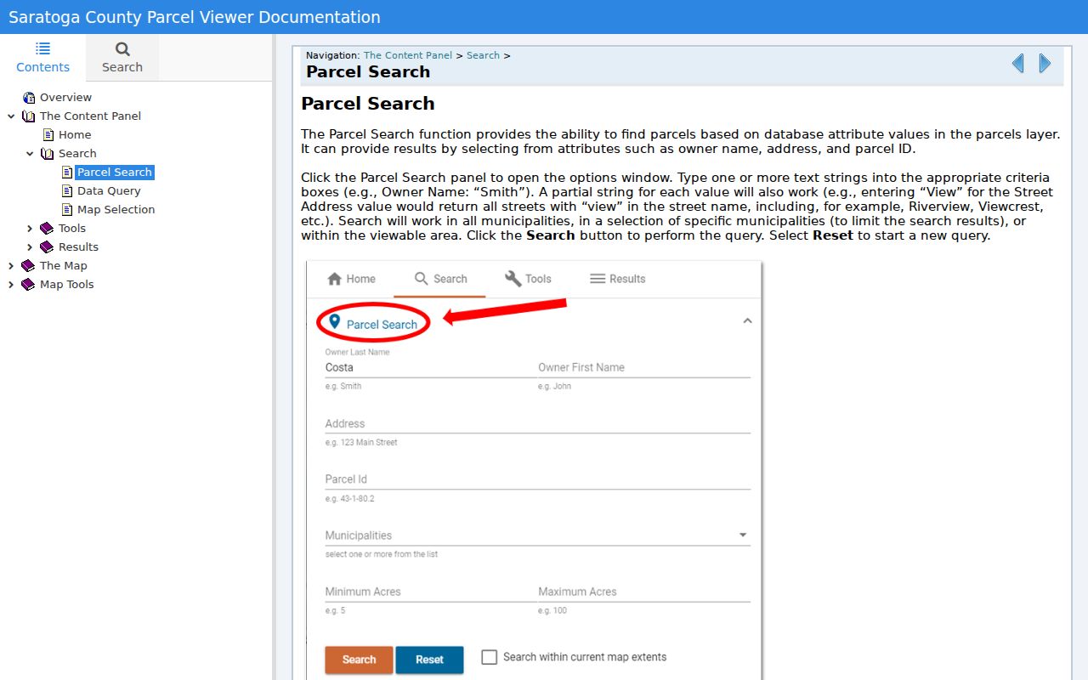Click the page icon beside Data Query

click(67, 191)
